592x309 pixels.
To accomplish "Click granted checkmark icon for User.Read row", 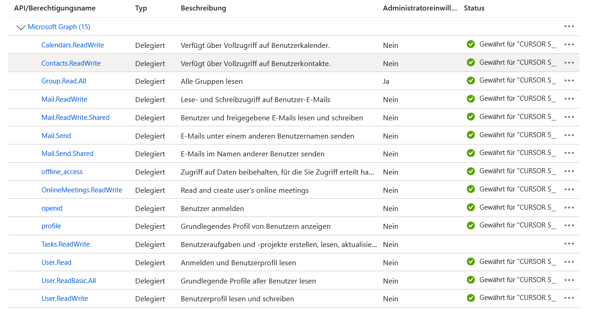I will coord(470,262).
